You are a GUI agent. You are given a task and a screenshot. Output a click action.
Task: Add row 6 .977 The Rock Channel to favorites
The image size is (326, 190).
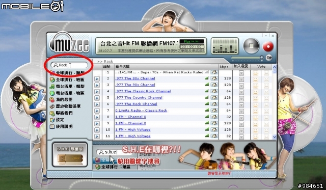point(241,105)
